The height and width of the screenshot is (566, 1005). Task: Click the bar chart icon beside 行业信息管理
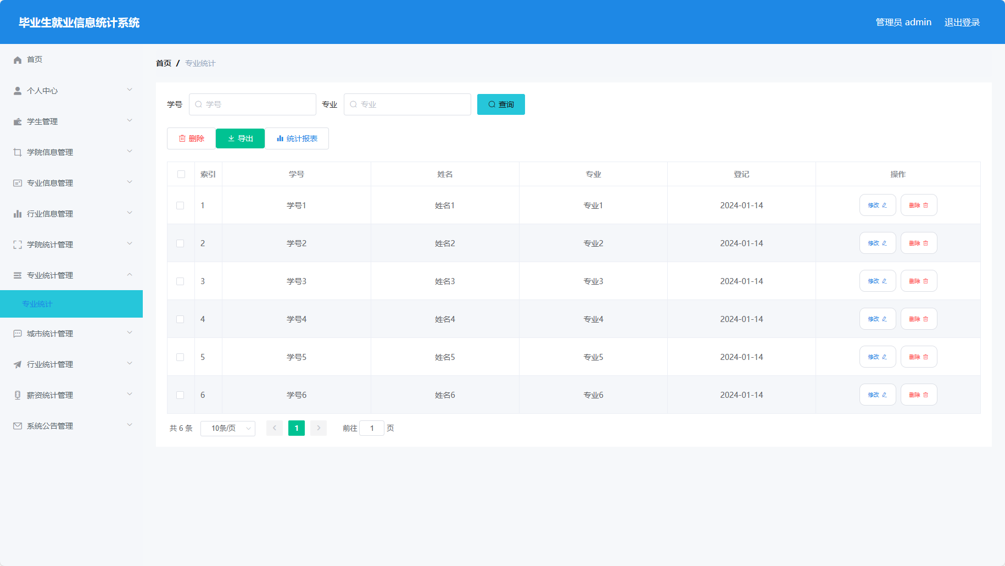[18, 214]
